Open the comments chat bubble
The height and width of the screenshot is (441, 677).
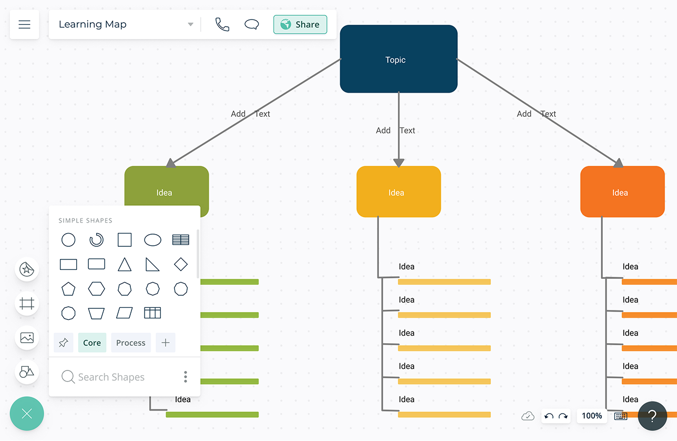point(252,24)
